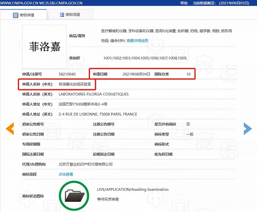Click the 后期指定日期 label

tap(104, 154)
